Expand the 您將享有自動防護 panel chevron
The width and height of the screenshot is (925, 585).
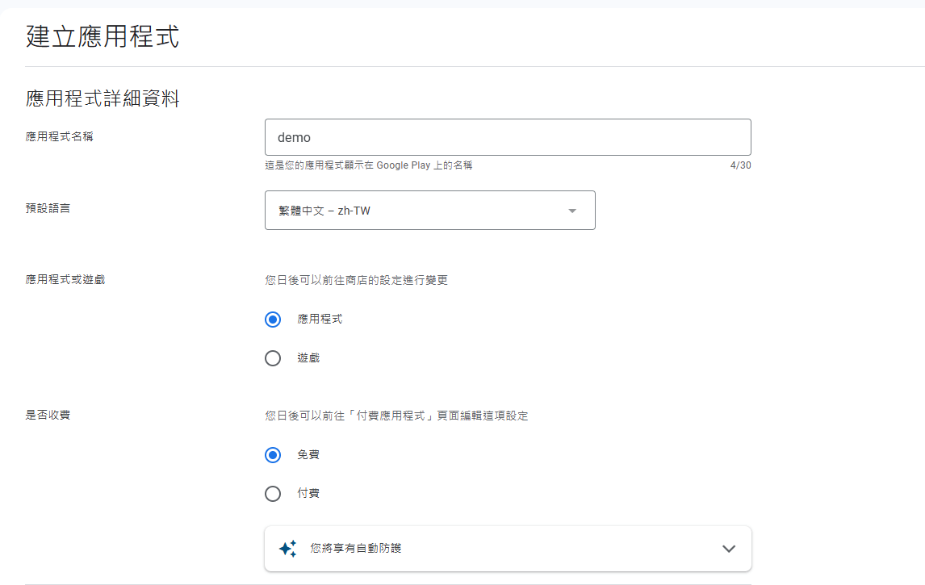[x=729, y=549]
